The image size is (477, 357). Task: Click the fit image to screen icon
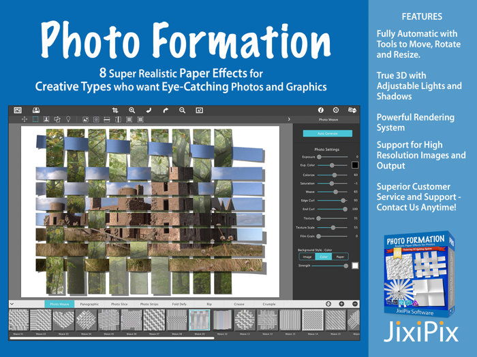coord(199,110)
